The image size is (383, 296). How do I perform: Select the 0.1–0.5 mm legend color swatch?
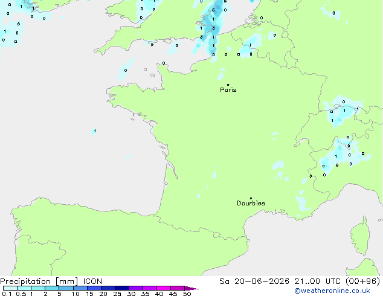point(10,288)
